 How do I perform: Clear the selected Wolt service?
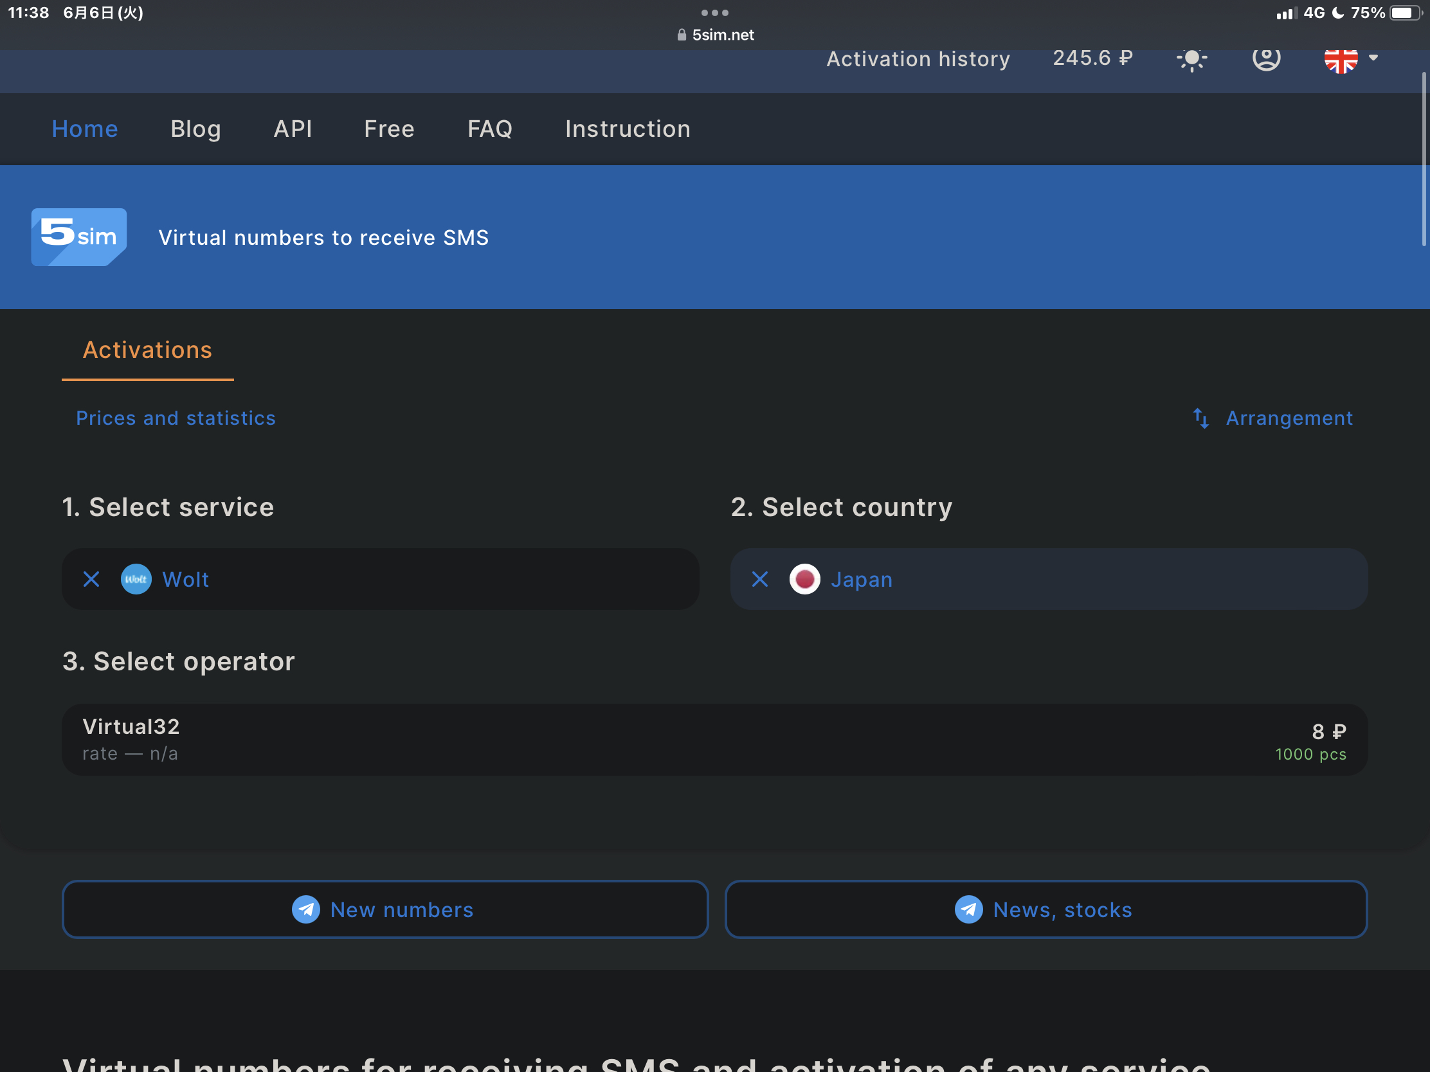pos(91,579)
